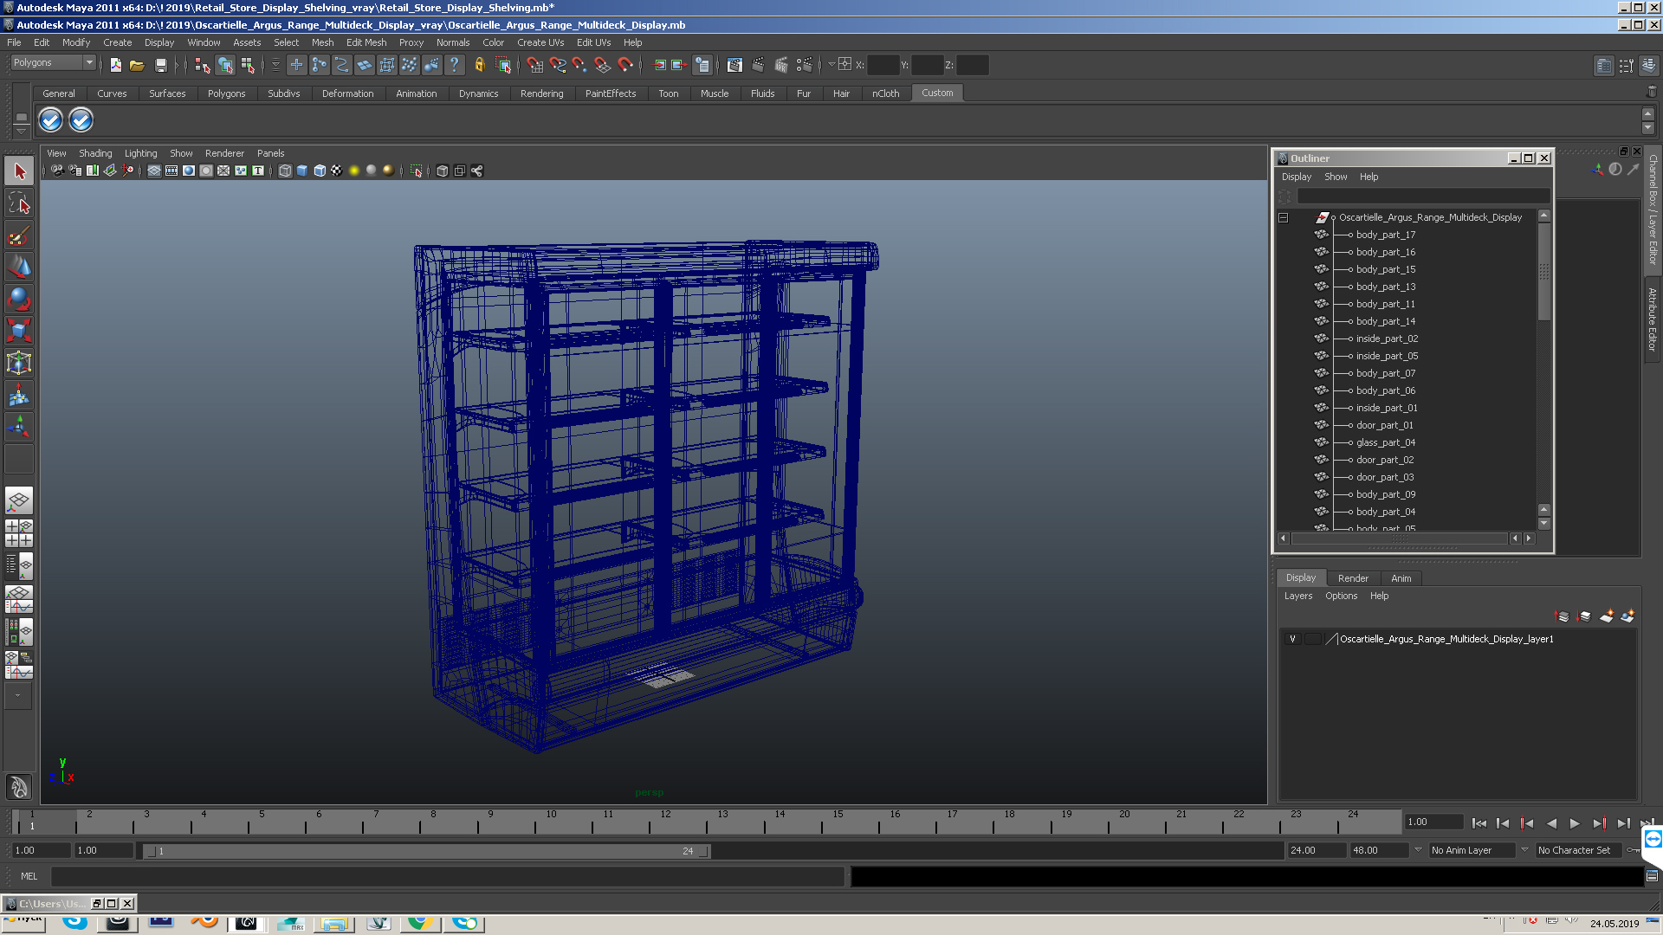Choose the Paint Selection tool
1663x935 pixels.
point(19,235)
